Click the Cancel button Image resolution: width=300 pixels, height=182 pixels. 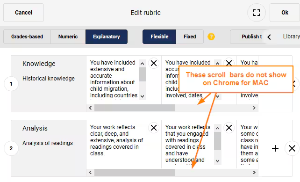[x=23, y=13]
